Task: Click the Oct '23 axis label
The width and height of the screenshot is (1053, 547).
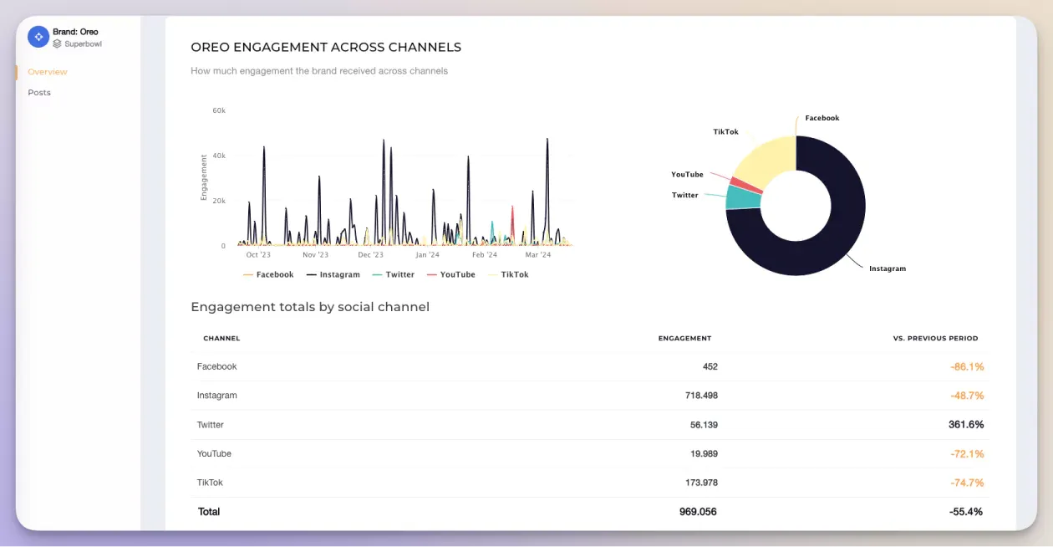Action: 258,255
